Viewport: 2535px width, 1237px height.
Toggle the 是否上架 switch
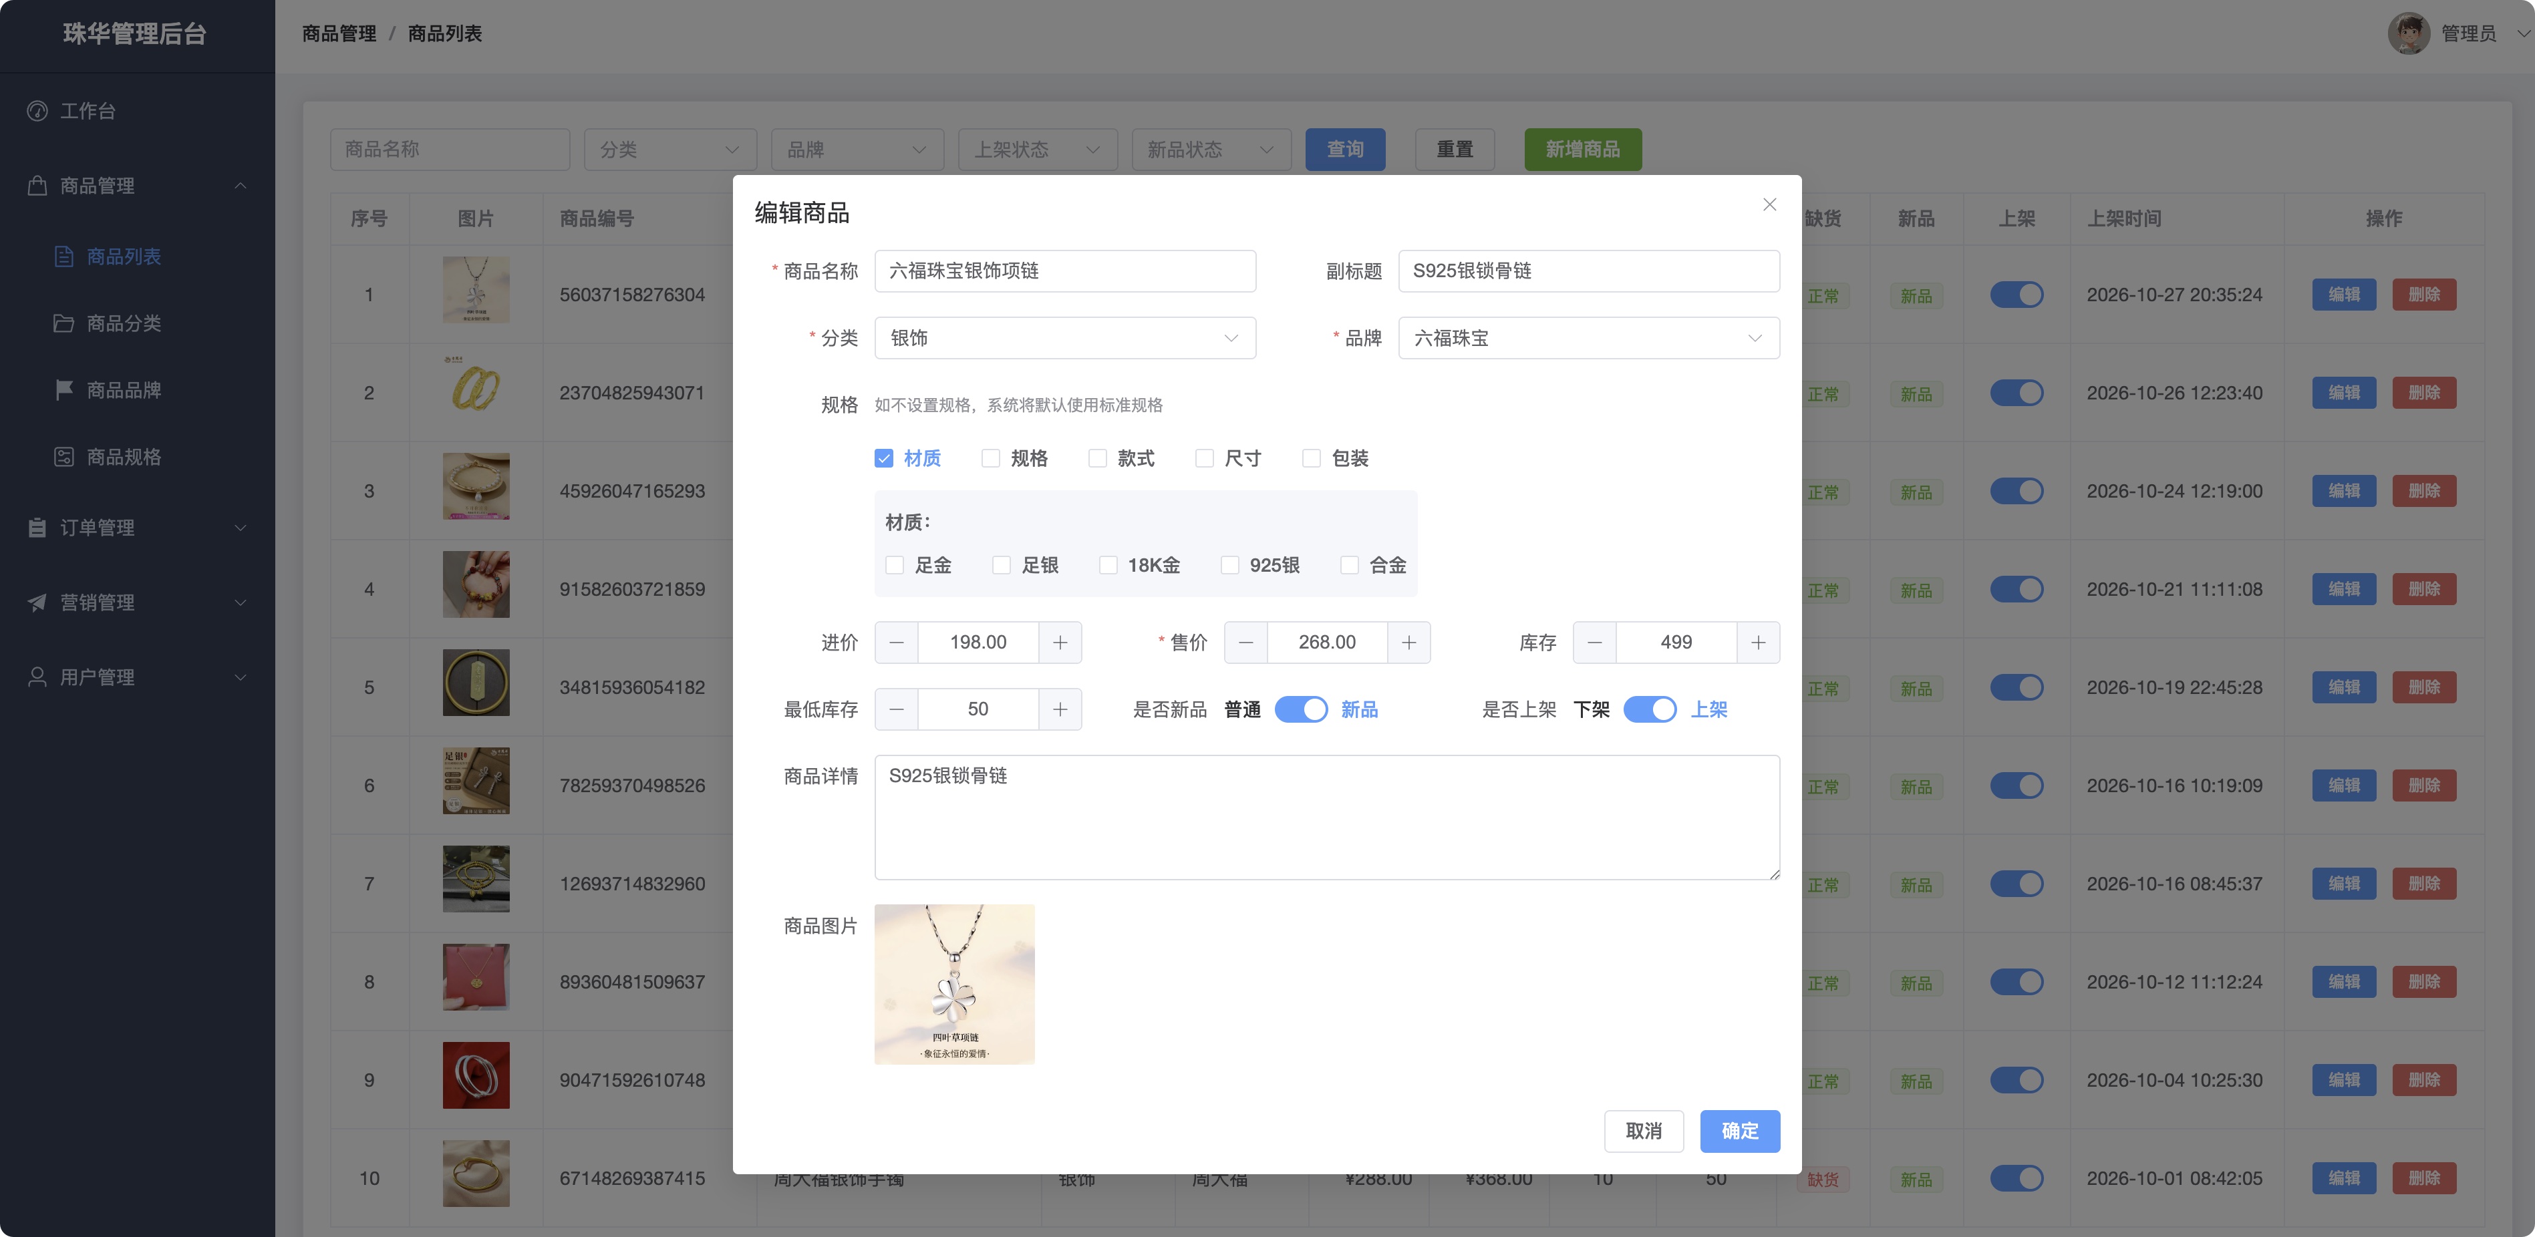coord(1650,709)
